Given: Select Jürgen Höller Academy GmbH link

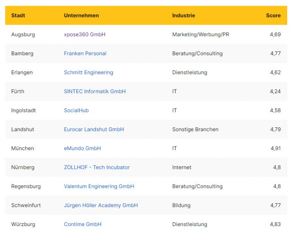Looking at the screenshot, I should 101,205.
